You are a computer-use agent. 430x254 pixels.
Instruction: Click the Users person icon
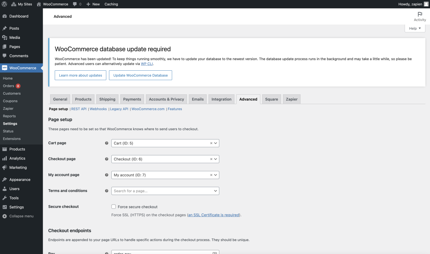click(x=5, y=189)
